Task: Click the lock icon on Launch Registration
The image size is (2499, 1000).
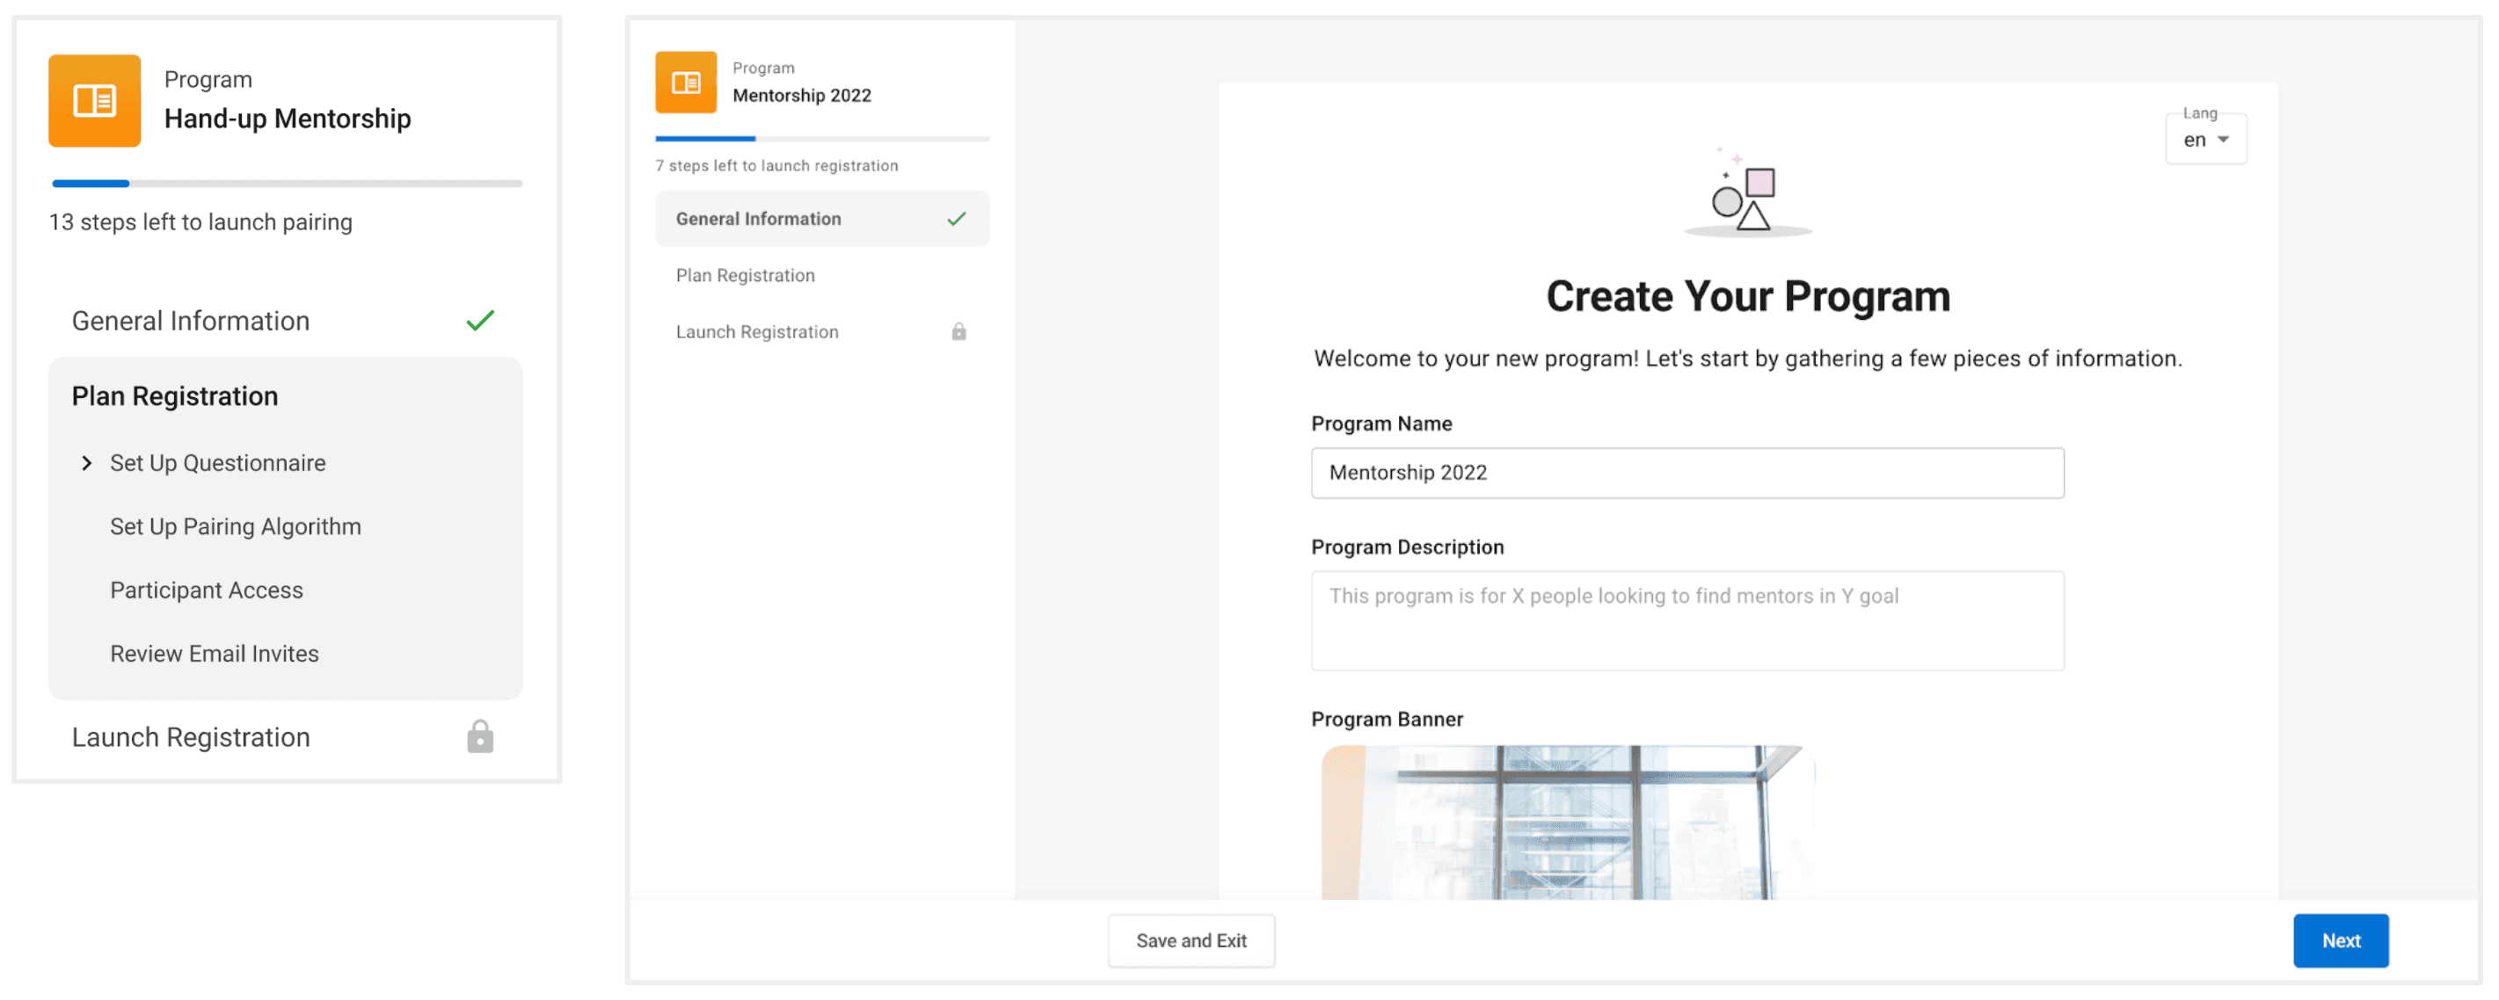Action: [480, 736]
